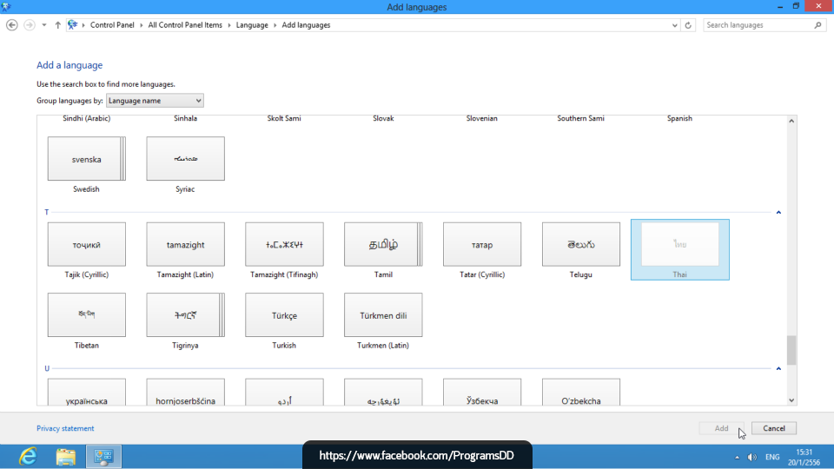Click the speaker volume tray icon
The width and height of the screenshot is (834, 469).
pos(751,457)
